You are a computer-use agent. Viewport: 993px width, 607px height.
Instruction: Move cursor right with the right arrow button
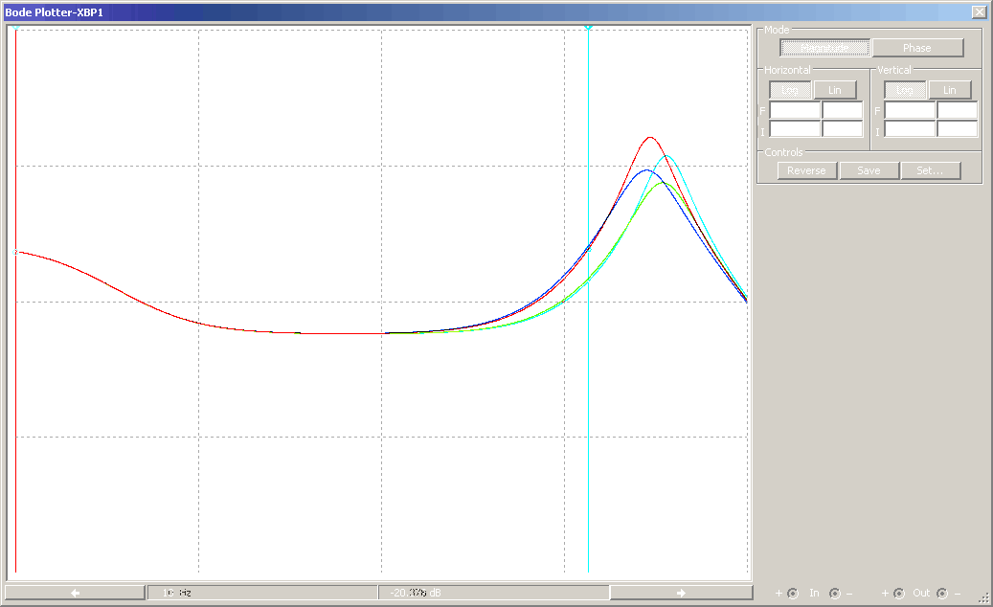pyautogui.click(x=680, y=593)
